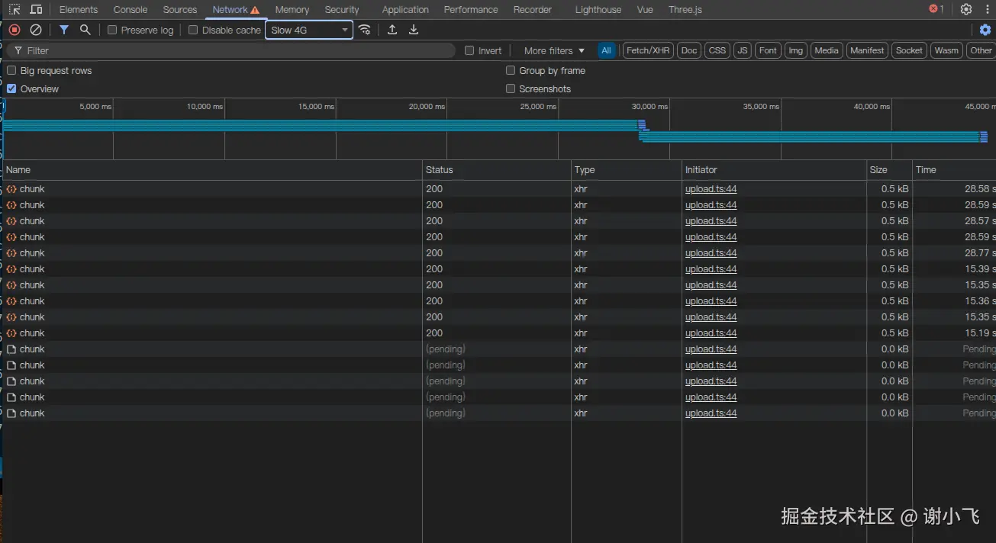Open the Slow 4G throttling dropdown
Screen dimensions: 996x543
[309, 30]
